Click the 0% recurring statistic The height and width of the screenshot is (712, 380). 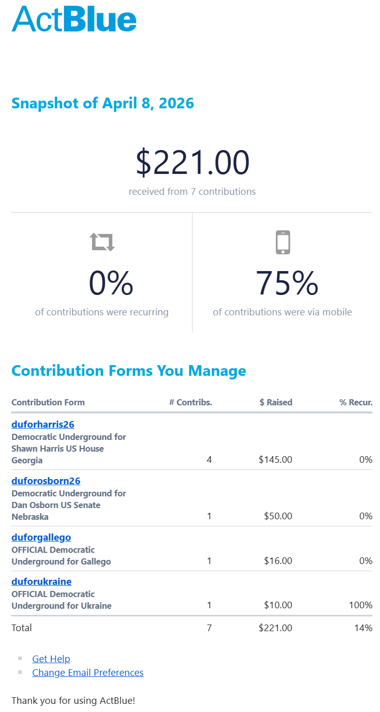tap(111, 283)
